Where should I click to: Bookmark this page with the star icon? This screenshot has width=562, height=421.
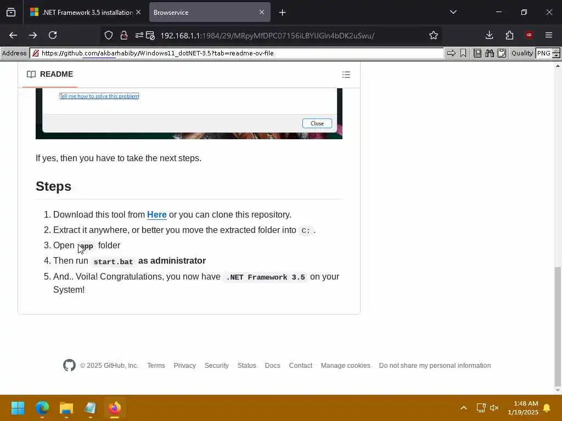[x=434, y=35]
